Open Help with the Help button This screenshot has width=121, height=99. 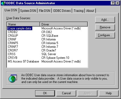coord(109,93)
